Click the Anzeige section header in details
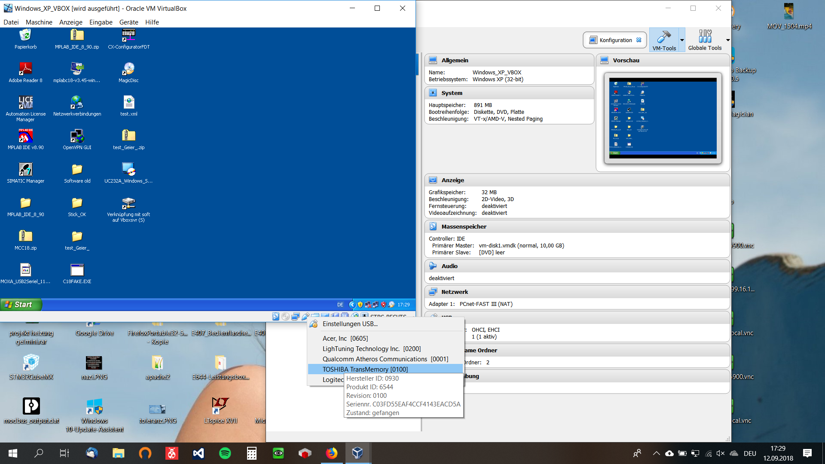This screenshot has height=464, width=825. click(577, 180)
